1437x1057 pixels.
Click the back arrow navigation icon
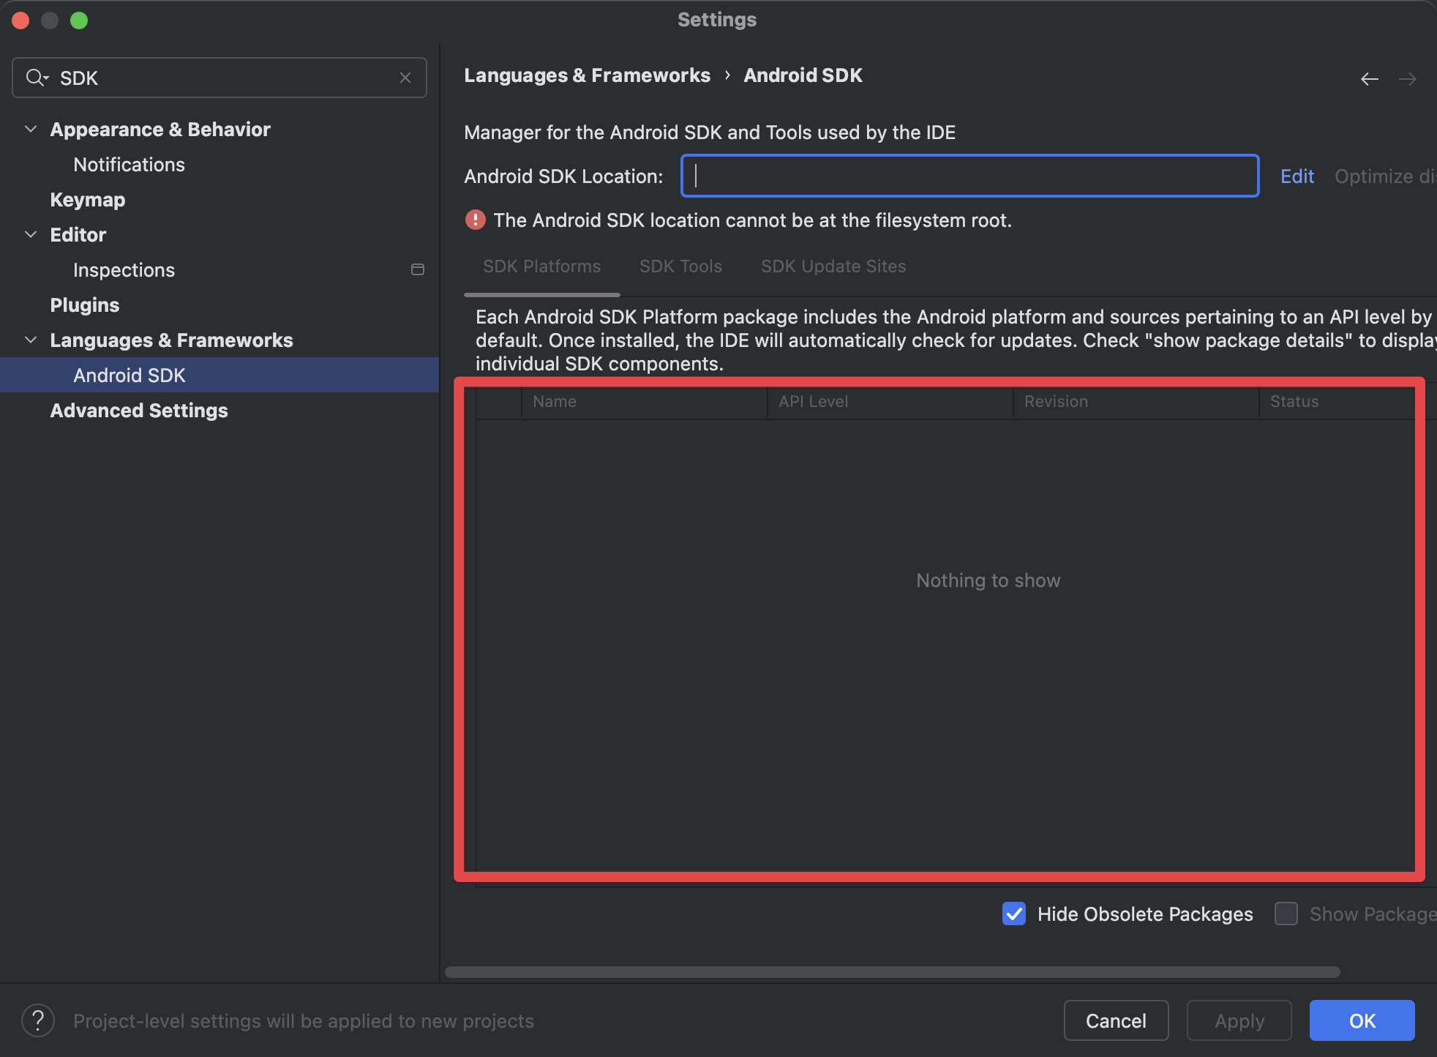click(x=1369, y=79)
